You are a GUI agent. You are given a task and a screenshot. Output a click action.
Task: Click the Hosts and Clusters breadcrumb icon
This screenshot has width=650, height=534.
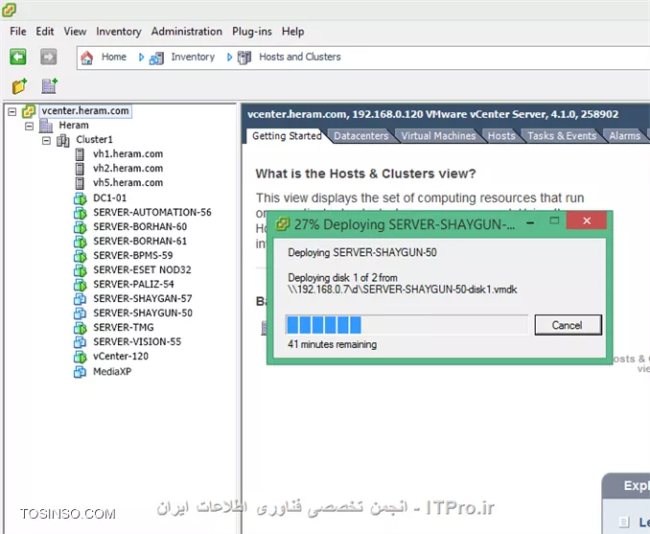coord(244,58)
